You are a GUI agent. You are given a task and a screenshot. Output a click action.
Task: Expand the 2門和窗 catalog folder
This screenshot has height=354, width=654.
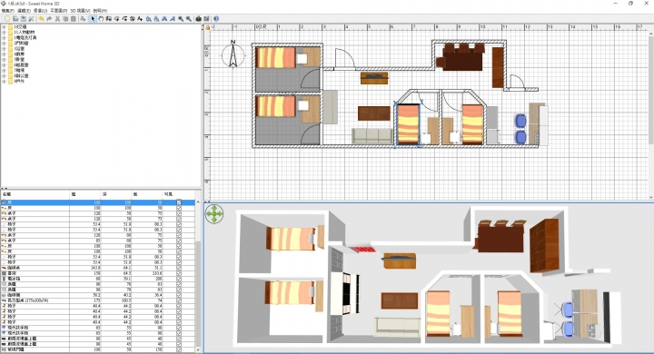point(4,43)
